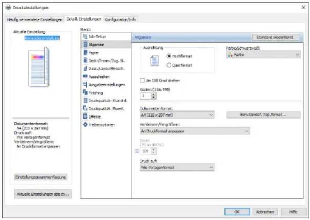This screenshot has height=220, width=310.
Task: Select Treiberoptionen in the menu list
Action: 106,125
